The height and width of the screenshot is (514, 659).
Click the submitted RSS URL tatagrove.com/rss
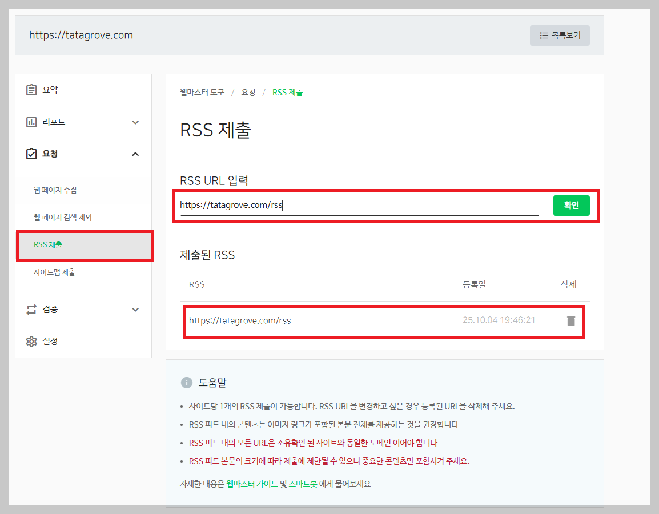[240, 321]
